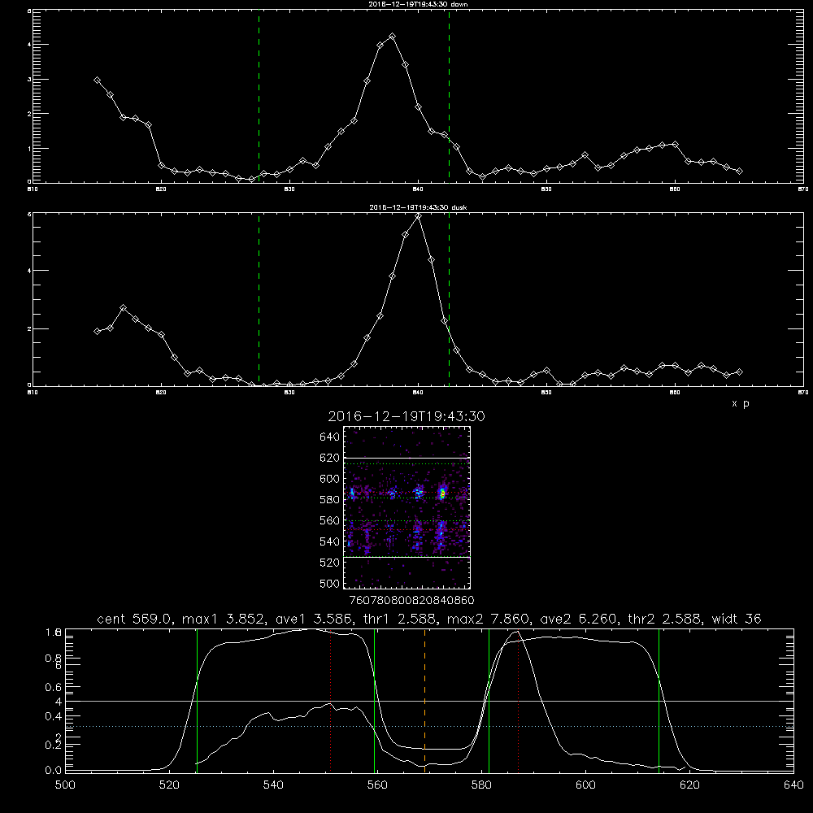Click the large timestamp title above the spectrogram image
This screenshot has width=813, height=813.
(406, 416)
